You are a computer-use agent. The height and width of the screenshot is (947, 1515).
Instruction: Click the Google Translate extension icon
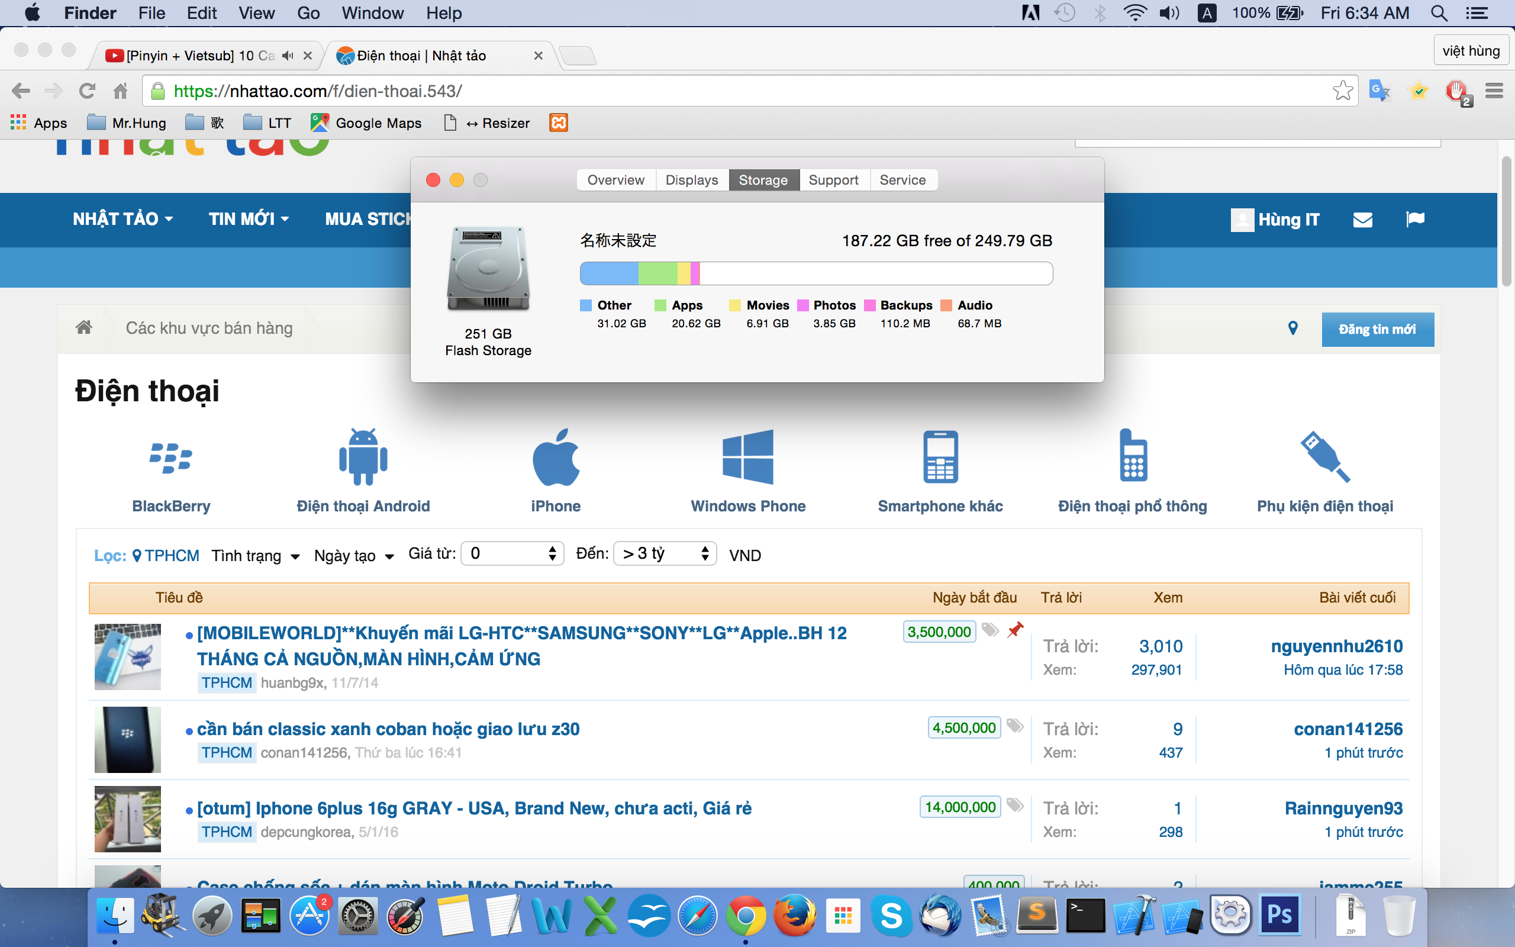click(x=1379, y=91)
